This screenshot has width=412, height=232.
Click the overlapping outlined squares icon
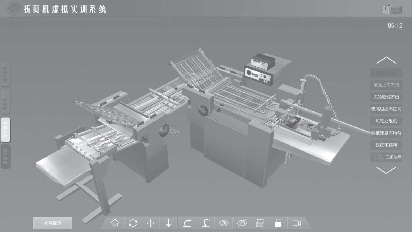pos(260,223)
